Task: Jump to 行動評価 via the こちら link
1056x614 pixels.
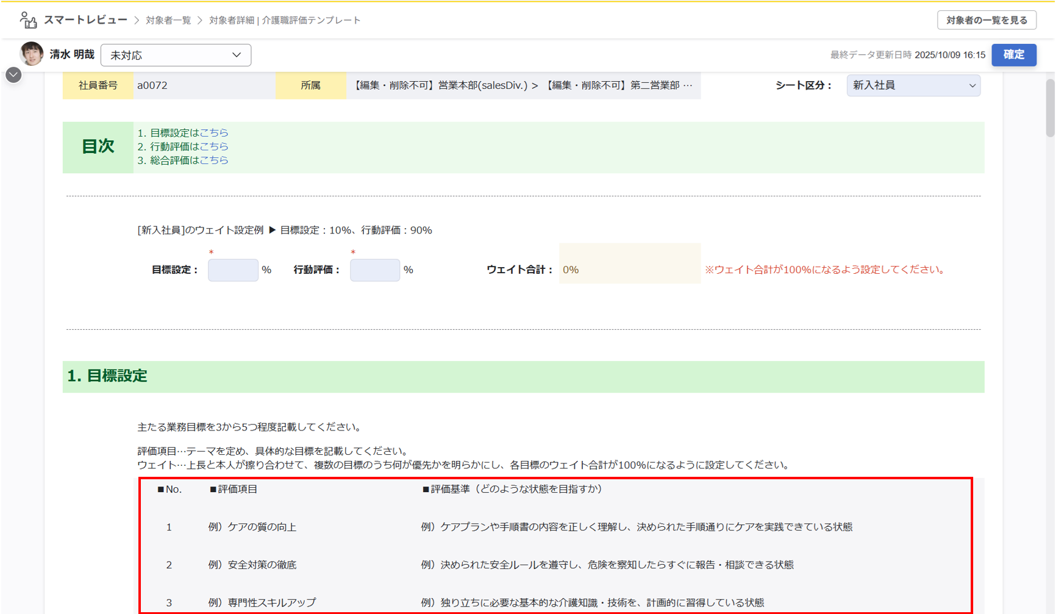Action: tap(214, 146)
